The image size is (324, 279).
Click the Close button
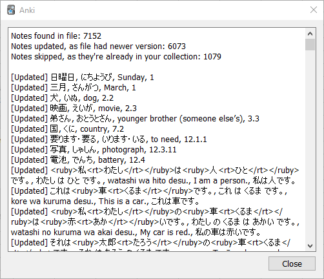[292, 263]
